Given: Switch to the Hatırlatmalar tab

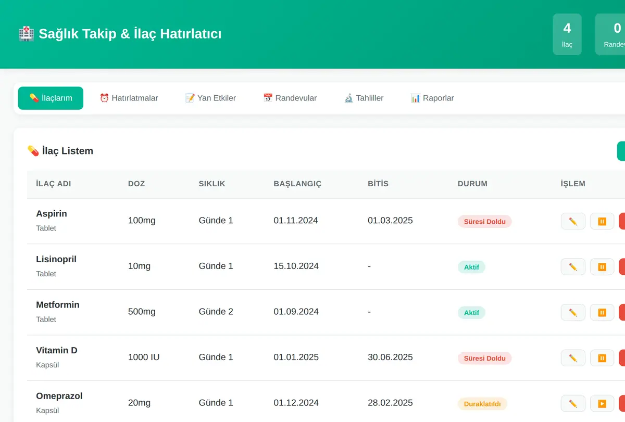Looking at the screenshot, I should 129,98.
